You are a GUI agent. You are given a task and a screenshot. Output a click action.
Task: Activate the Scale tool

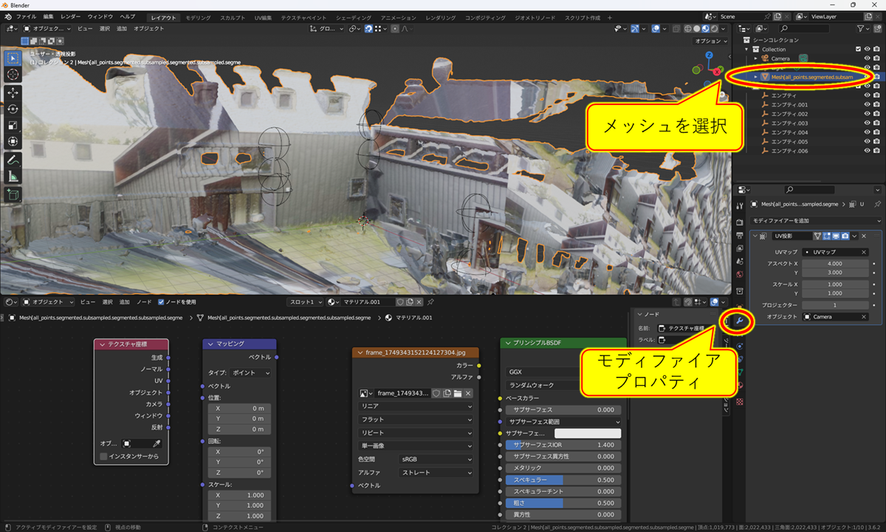(13, 125)
